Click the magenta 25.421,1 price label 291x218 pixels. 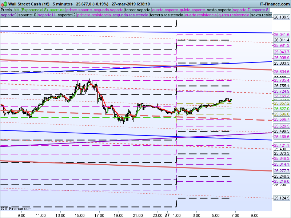[x=282, y=145]
